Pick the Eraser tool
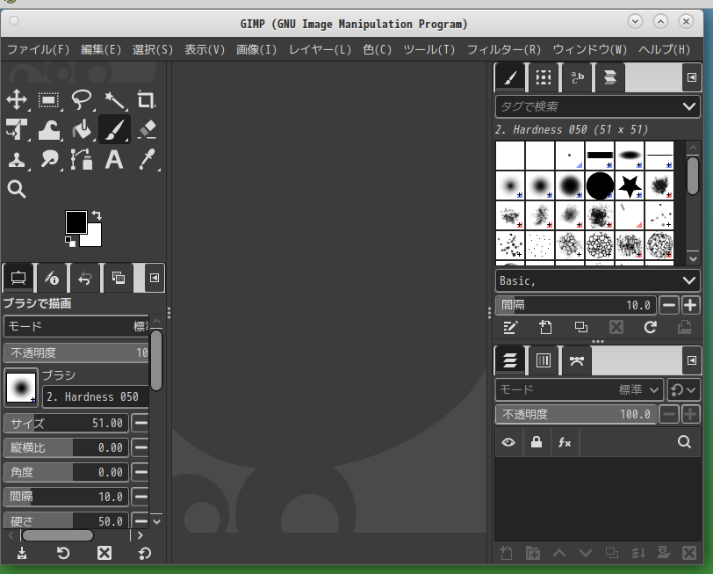This screenshot has height=574, width=713. point(147,130)
